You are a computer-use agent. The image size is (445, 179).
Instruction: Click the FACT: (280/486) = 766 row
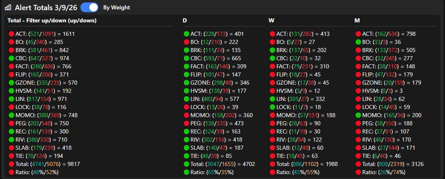point(40,66)
